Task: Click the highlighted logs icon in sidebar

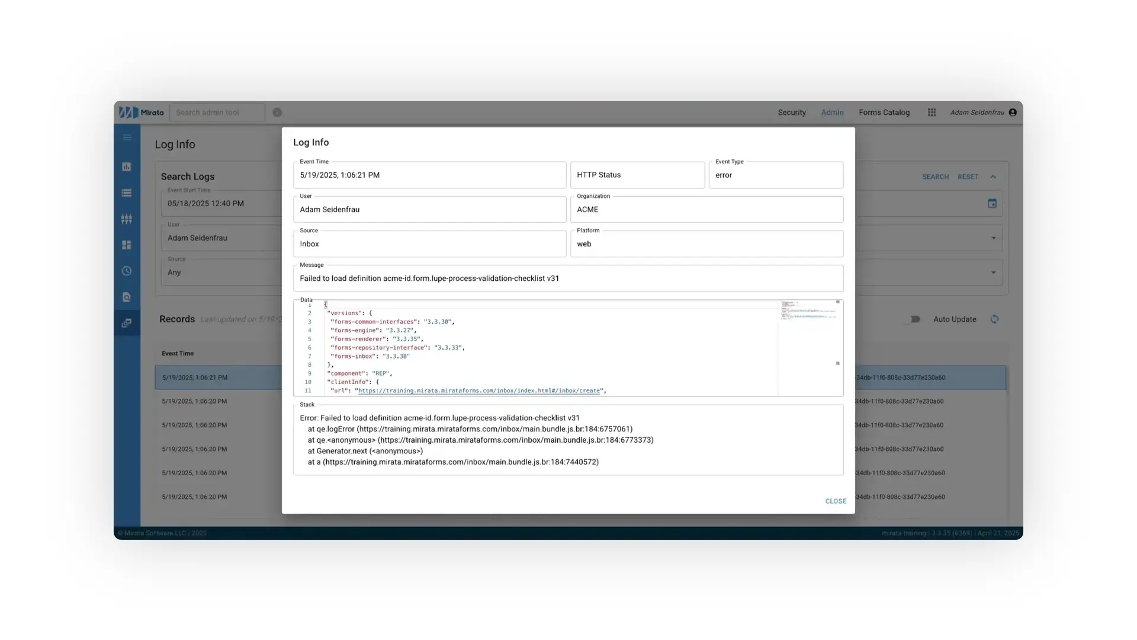Action: click(127, 323)
